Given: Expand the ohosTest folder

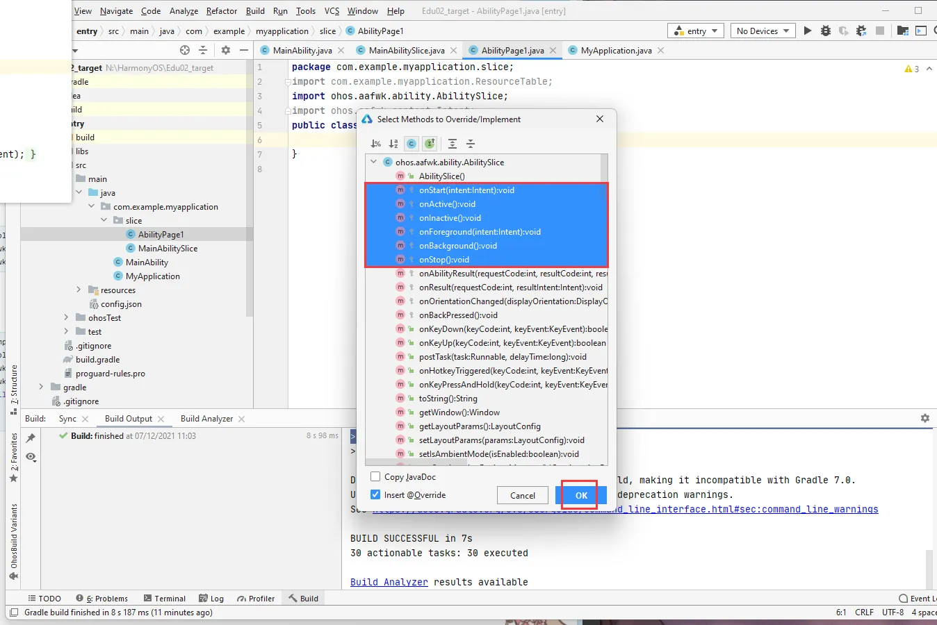Looking at the screenshot, I should coord(66,317).
